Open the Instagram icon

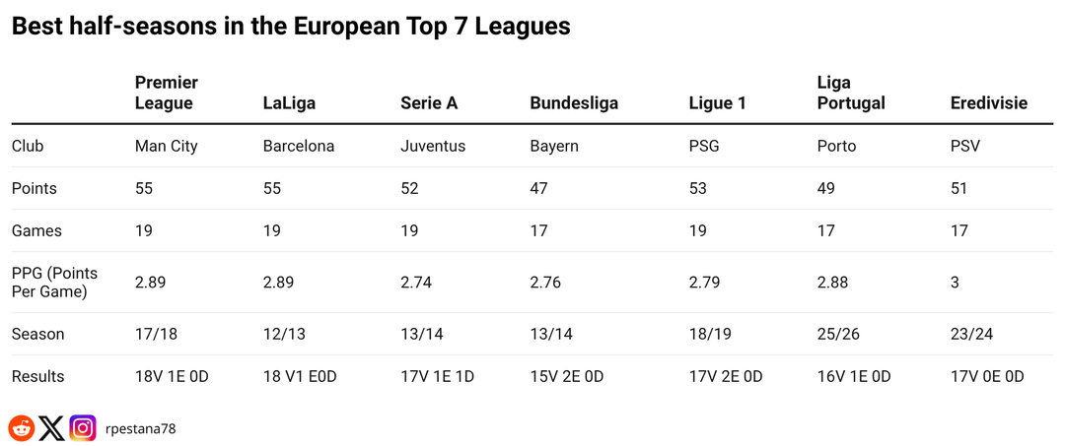(x=83, y=428)
